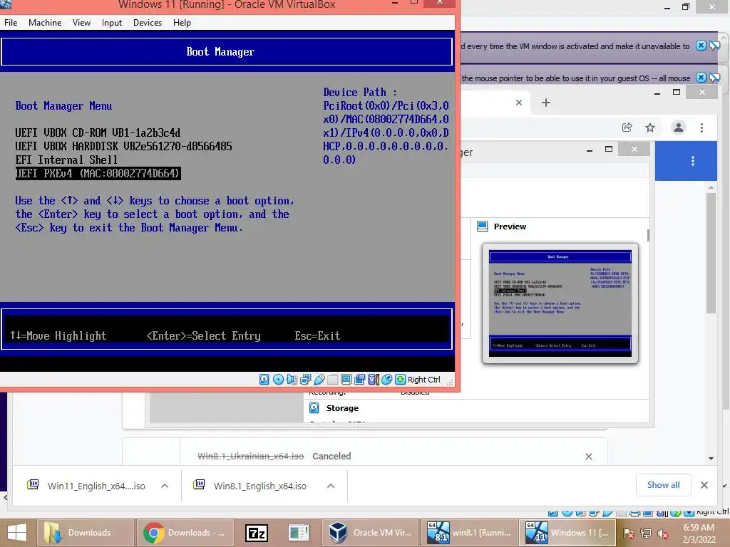Click the audio status bar icon
The image size is (730, 547).
[x=292, y=380]
